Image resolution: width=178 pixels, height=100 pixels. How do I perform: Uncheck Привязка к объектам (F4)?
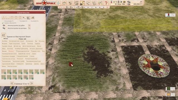click(3, 23)
